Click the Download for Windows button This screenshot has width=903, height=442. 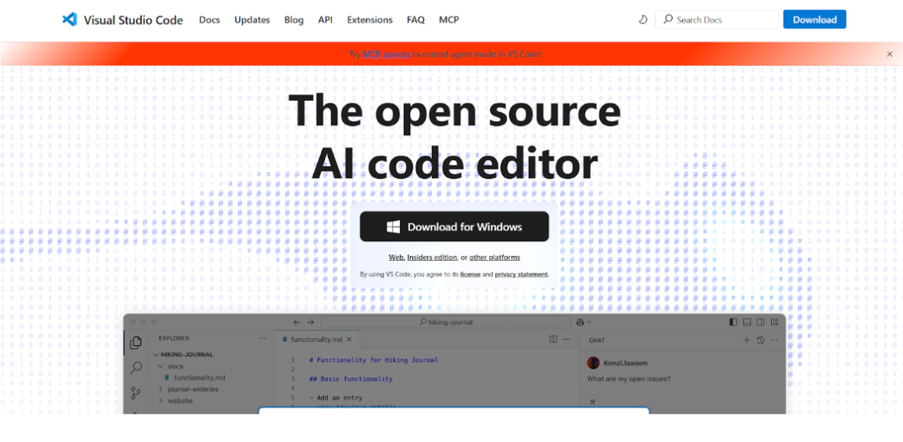pos(455,226)
